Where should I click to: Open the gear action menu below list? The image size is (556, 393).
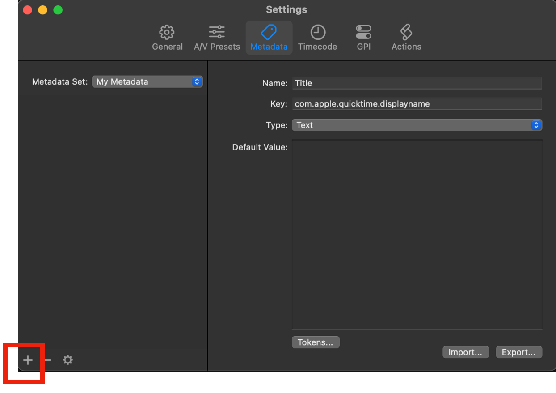pyautogui.click(x=67, y=360)
